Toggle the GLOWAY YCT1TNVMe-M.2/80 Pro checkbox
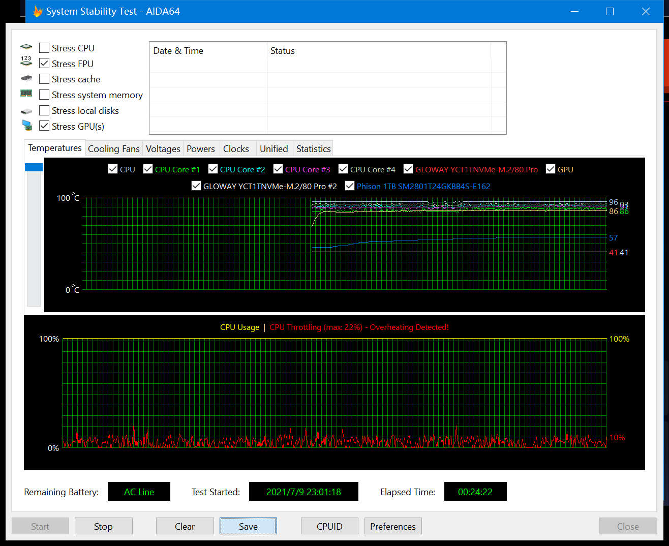 pyautogui.click(x=408, y=169)
